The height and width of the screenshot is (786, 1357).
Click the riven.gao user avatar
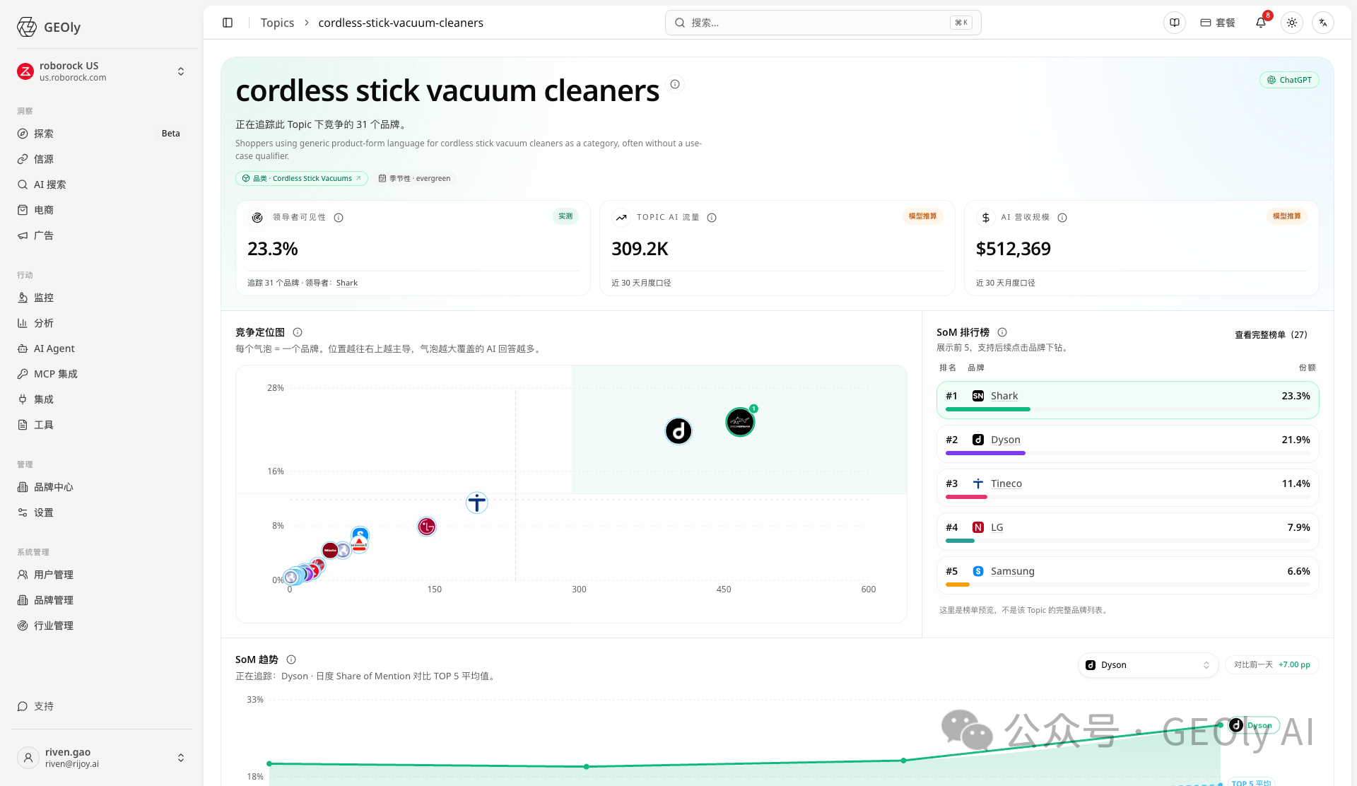coord(28,758)
